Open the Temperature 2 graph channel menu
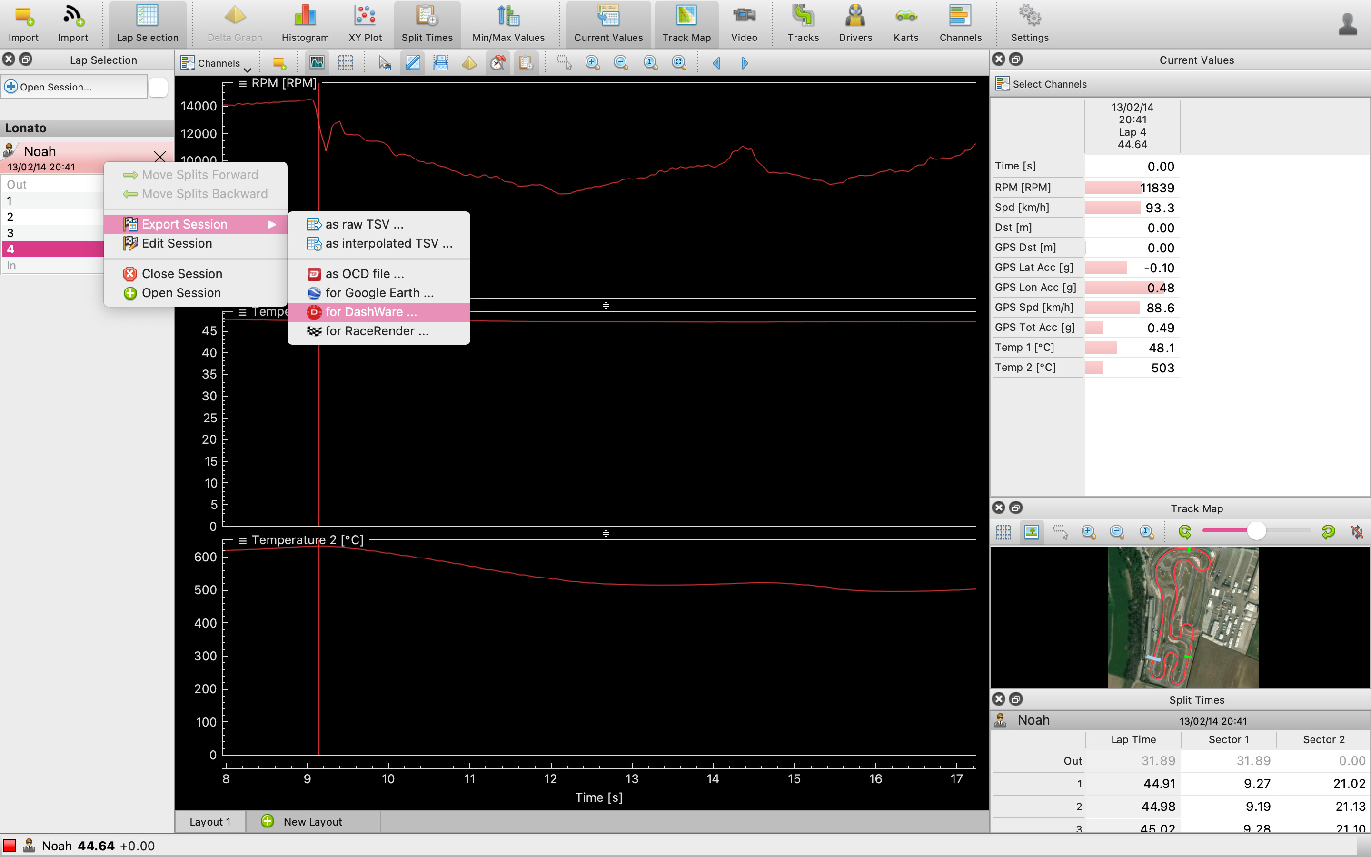This screenshot has height=857, width=1371. click(242, 540)
